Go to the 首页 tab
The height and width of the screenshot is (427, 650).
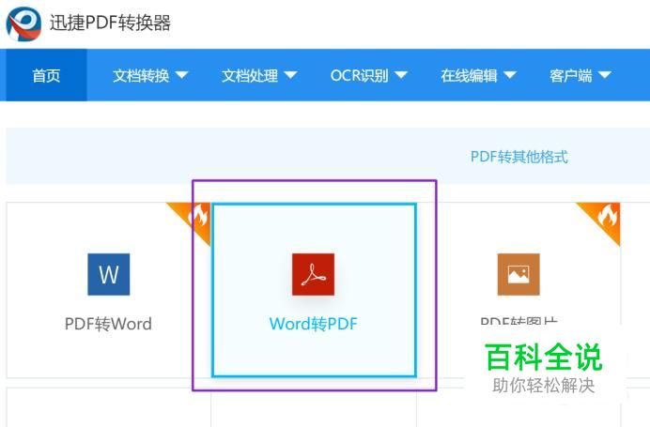click(x=46, y=75)
